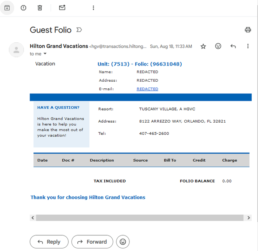The width and height of the screenshot is (258, 251).
Task: Click the 'Date' column header
Action: point(42,160)
